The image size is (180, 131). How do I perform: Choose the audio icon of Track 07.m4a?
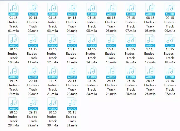pyautogui.click(x=131, y=9)
